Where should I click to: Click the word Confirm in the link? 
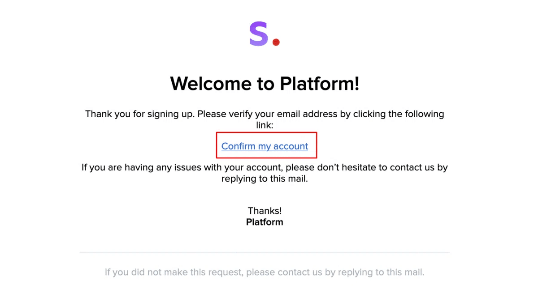[238, 146]
